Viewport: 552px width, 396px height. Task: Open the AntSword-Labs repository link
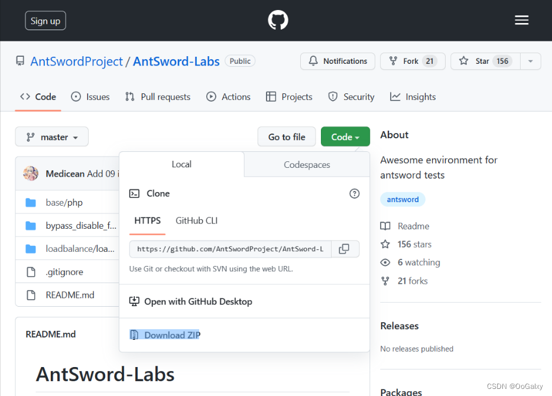tap(176, 61)
